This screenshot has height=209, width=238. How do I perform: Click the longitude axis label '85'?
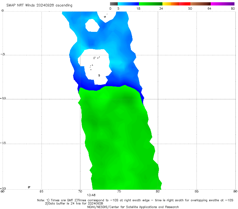(197, 191)
